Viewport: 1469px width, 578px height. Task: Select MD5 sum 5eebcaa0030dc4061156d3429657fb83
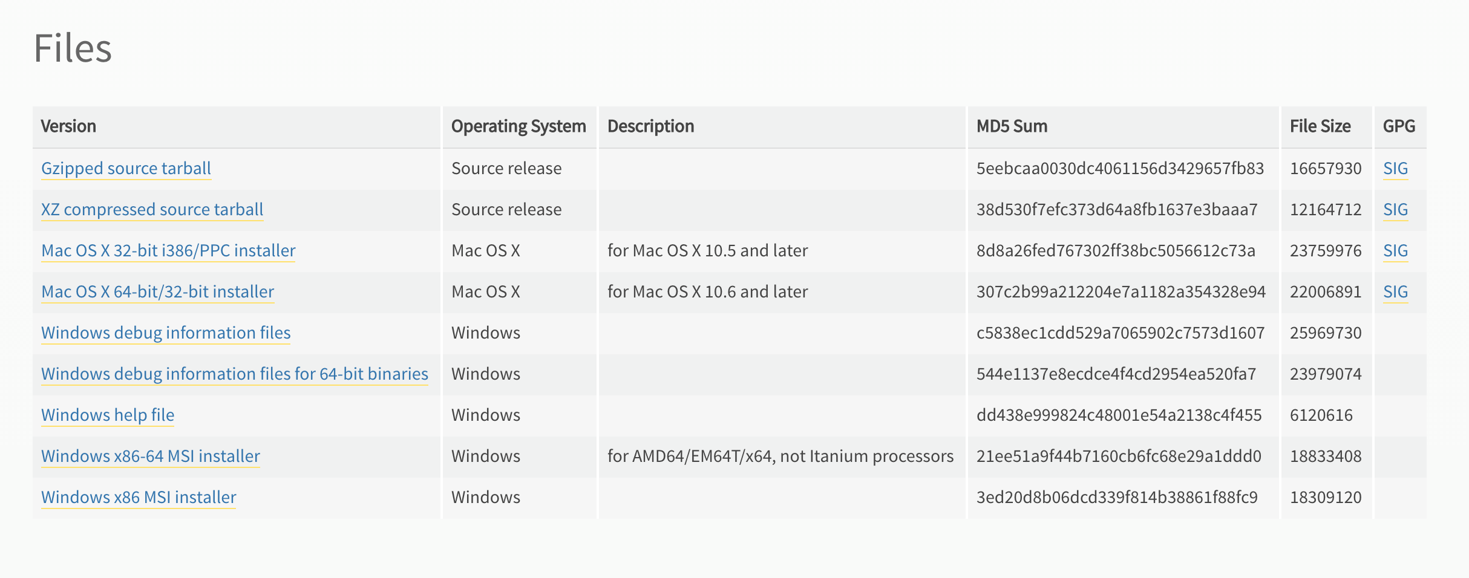1120,168
